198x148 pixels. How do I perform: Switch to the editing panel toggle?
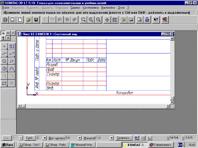point(3,38)
